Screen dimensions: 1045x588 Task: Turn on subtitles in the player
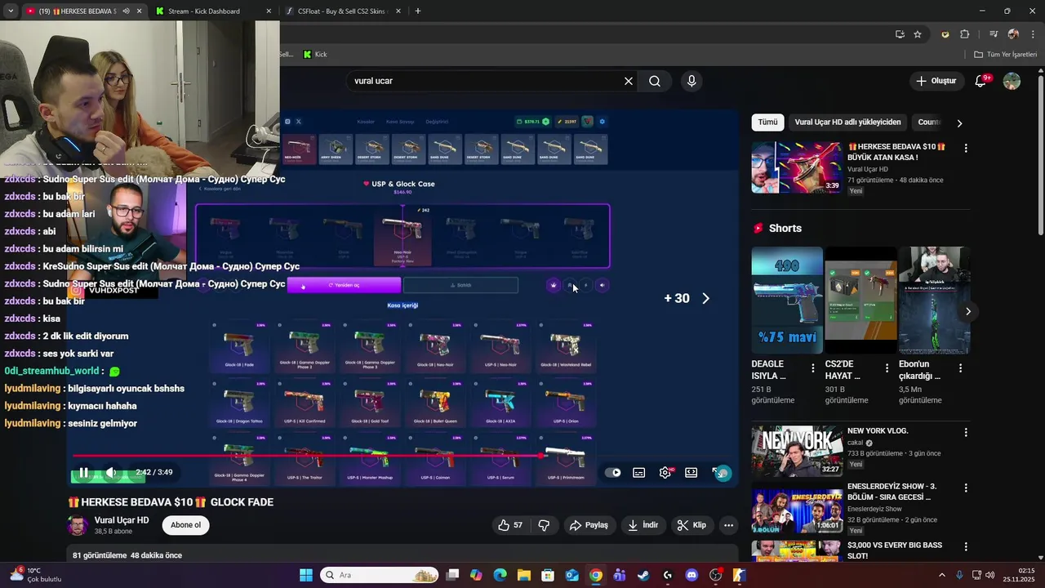(x=639, y=472)
